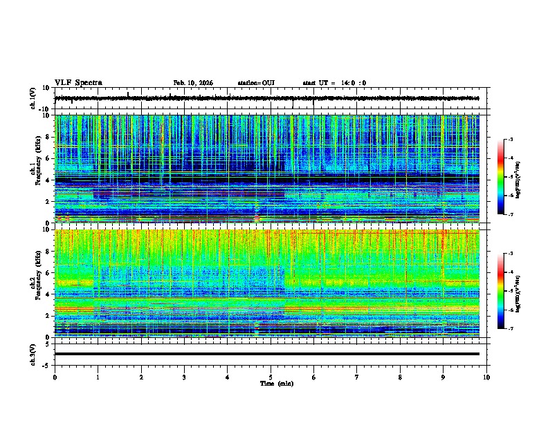Click the date 'Feb. 10, 2026'
548x423 pixels.
click(x=193, y=83)
